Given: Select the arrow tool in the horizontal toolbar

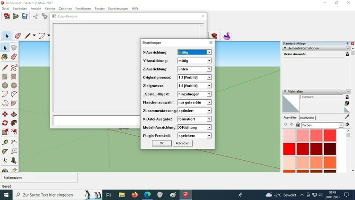Looking at the screenshot, I should point(7,36).
